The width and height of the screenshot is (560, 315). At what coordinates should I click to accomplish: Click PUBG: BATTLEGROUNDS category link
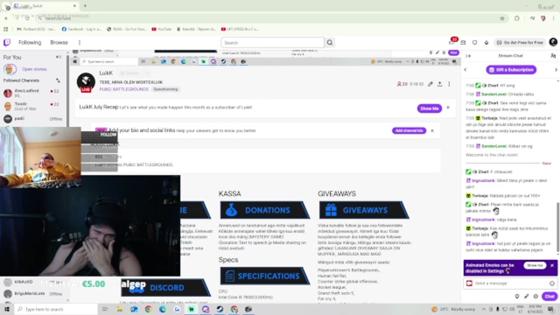[x=124, y=89]
